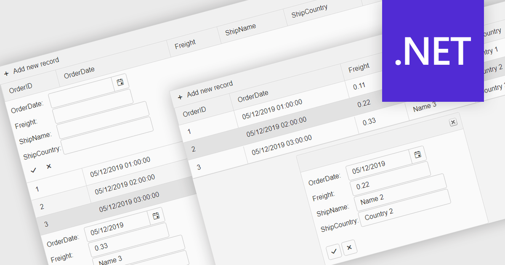The width and height of the screenshot is (505, 265).
Task: Save popup changes with the checkmark button
Action: tap(334, 251)
